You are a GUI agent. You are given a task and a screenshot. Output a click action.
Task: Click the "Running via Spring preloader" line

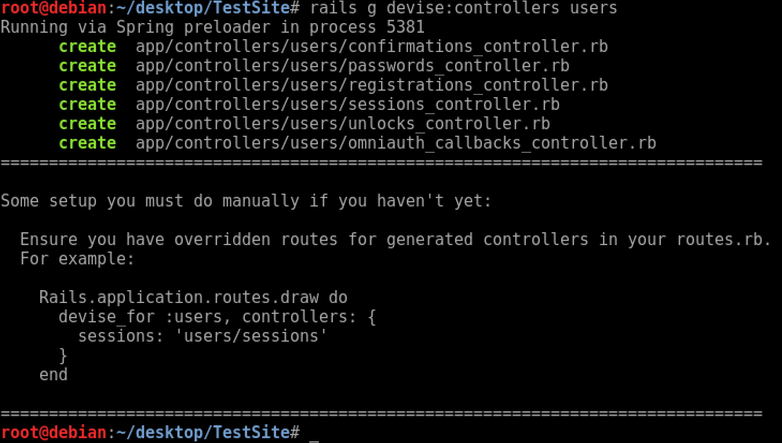click(212, 27)
